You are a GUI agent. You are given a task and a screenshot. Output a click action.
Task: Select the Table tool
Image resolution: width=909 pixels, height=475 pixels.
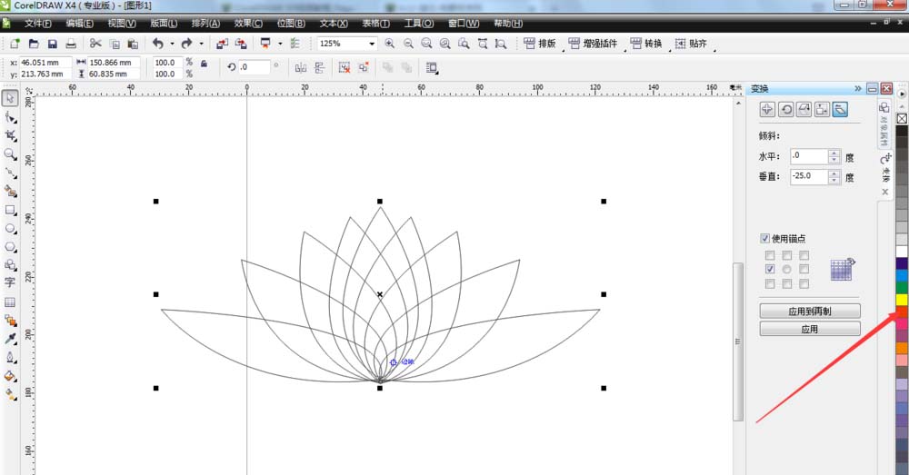click(10, 302)
